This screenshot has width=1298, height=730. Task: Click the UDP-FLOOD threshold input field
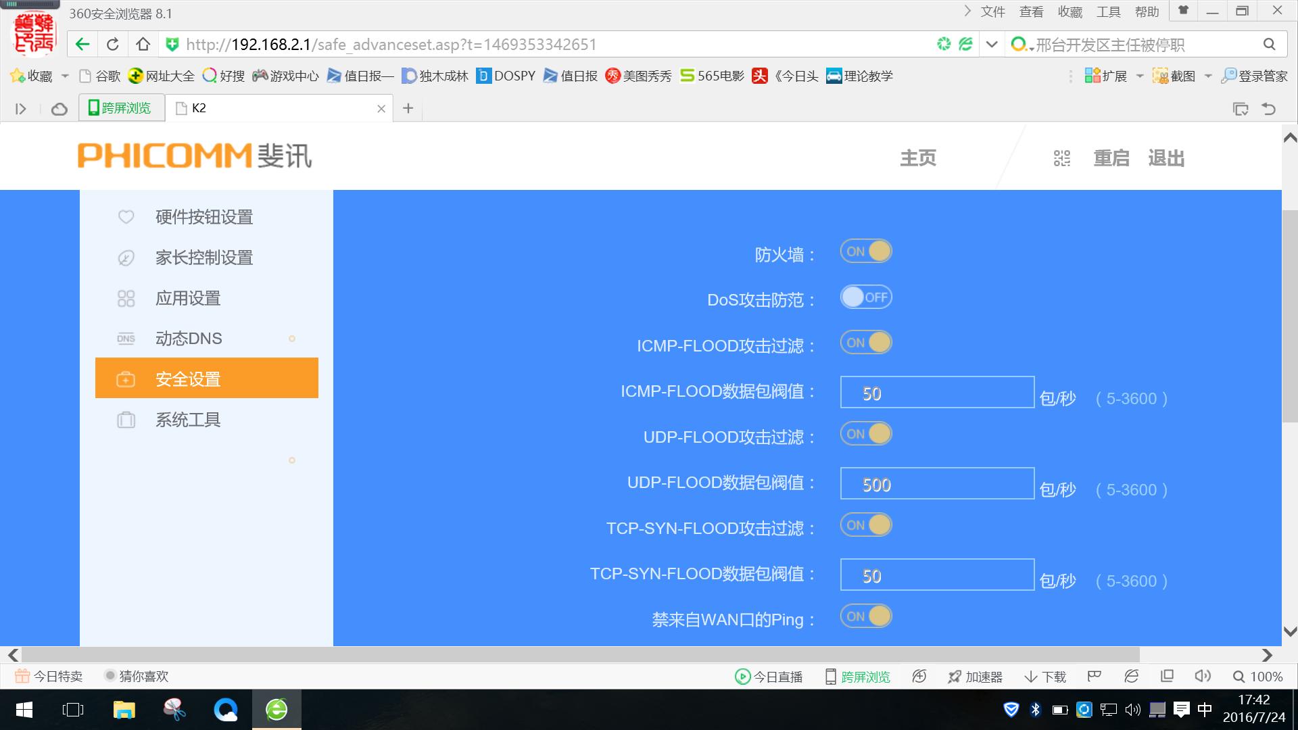click(936, 483)
